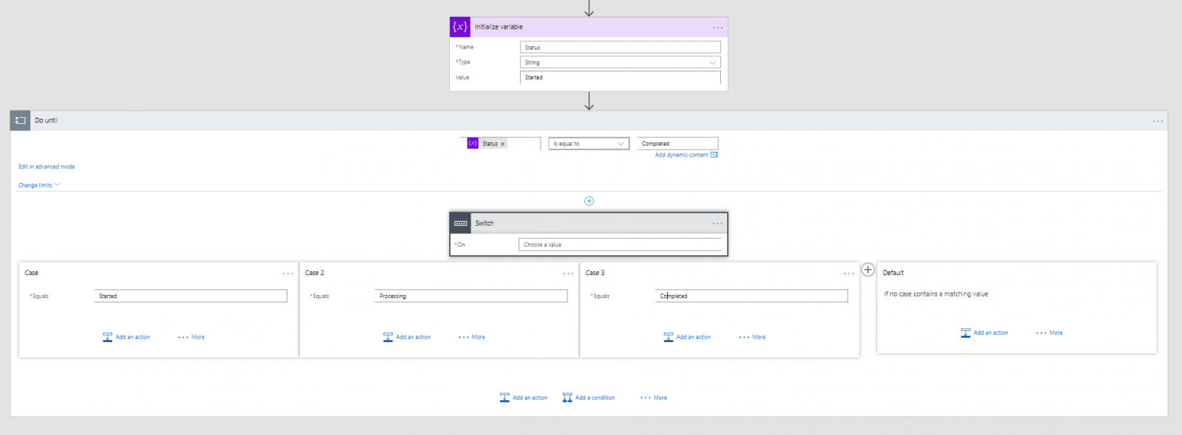Remove the Status token from condition
The image size is (1182, 435).
(x=503, y=145)
